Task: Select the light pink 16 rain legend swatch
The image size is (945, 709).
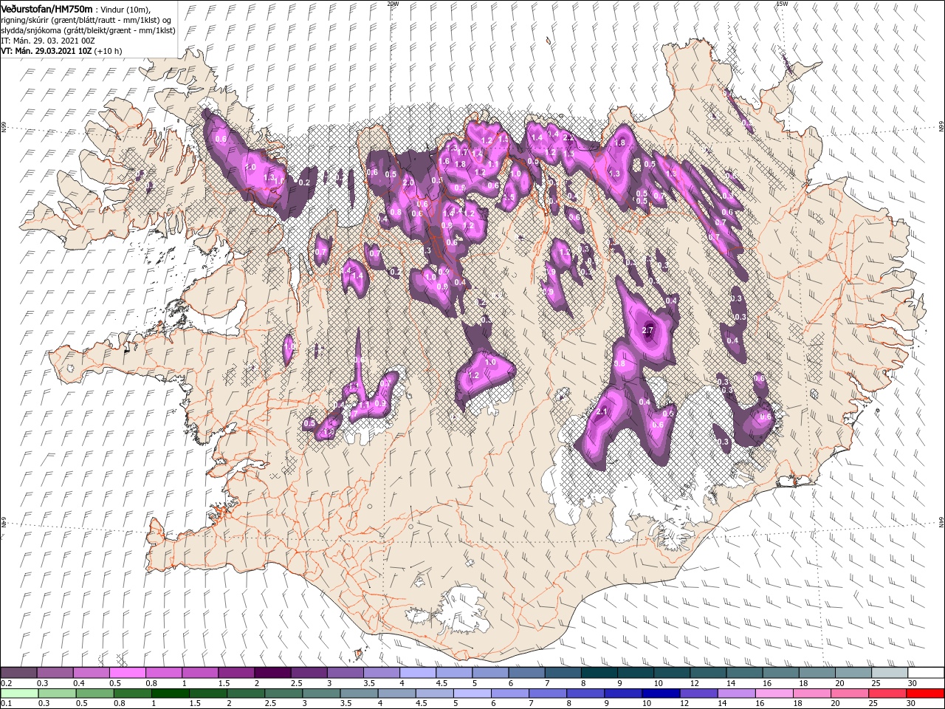Action: pos(774,693)
